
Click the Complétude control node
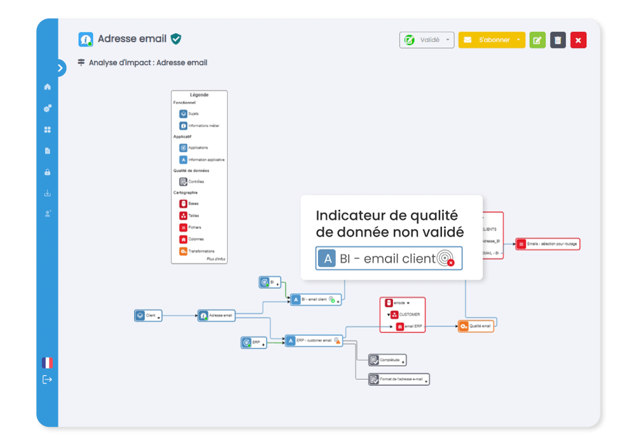[387, 360]
